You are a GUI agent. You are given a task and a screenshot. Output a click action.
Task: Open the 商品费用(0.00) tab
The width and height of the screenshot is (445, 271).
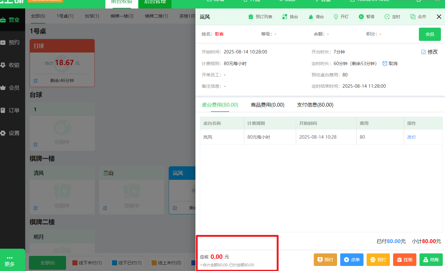[268, 105]
